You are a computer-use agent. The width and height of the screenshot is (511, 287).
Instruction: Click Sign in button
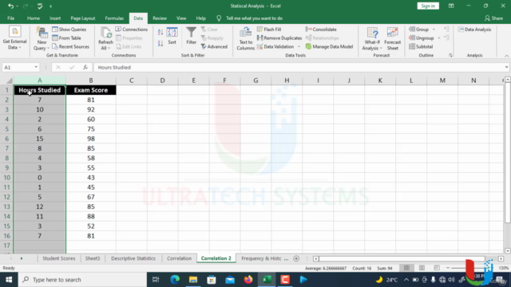coord(428,6)
